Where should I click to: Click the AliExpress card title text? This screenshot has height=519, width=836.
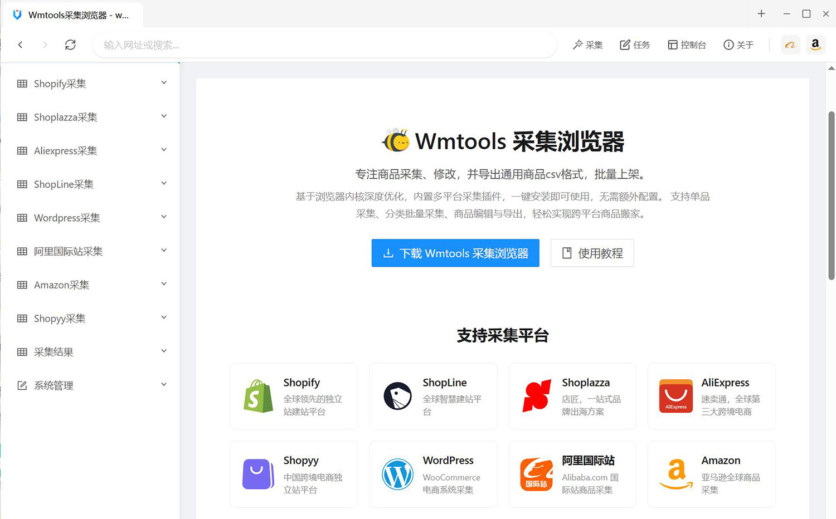pyautogui.click(x=725, y=383)
